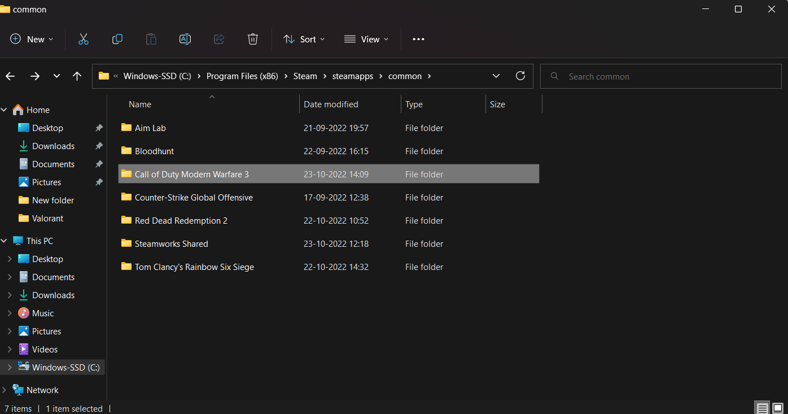This screenshot has width=788, height=414.
Task: Refresh the common folder view
Action: pos(520,76)
